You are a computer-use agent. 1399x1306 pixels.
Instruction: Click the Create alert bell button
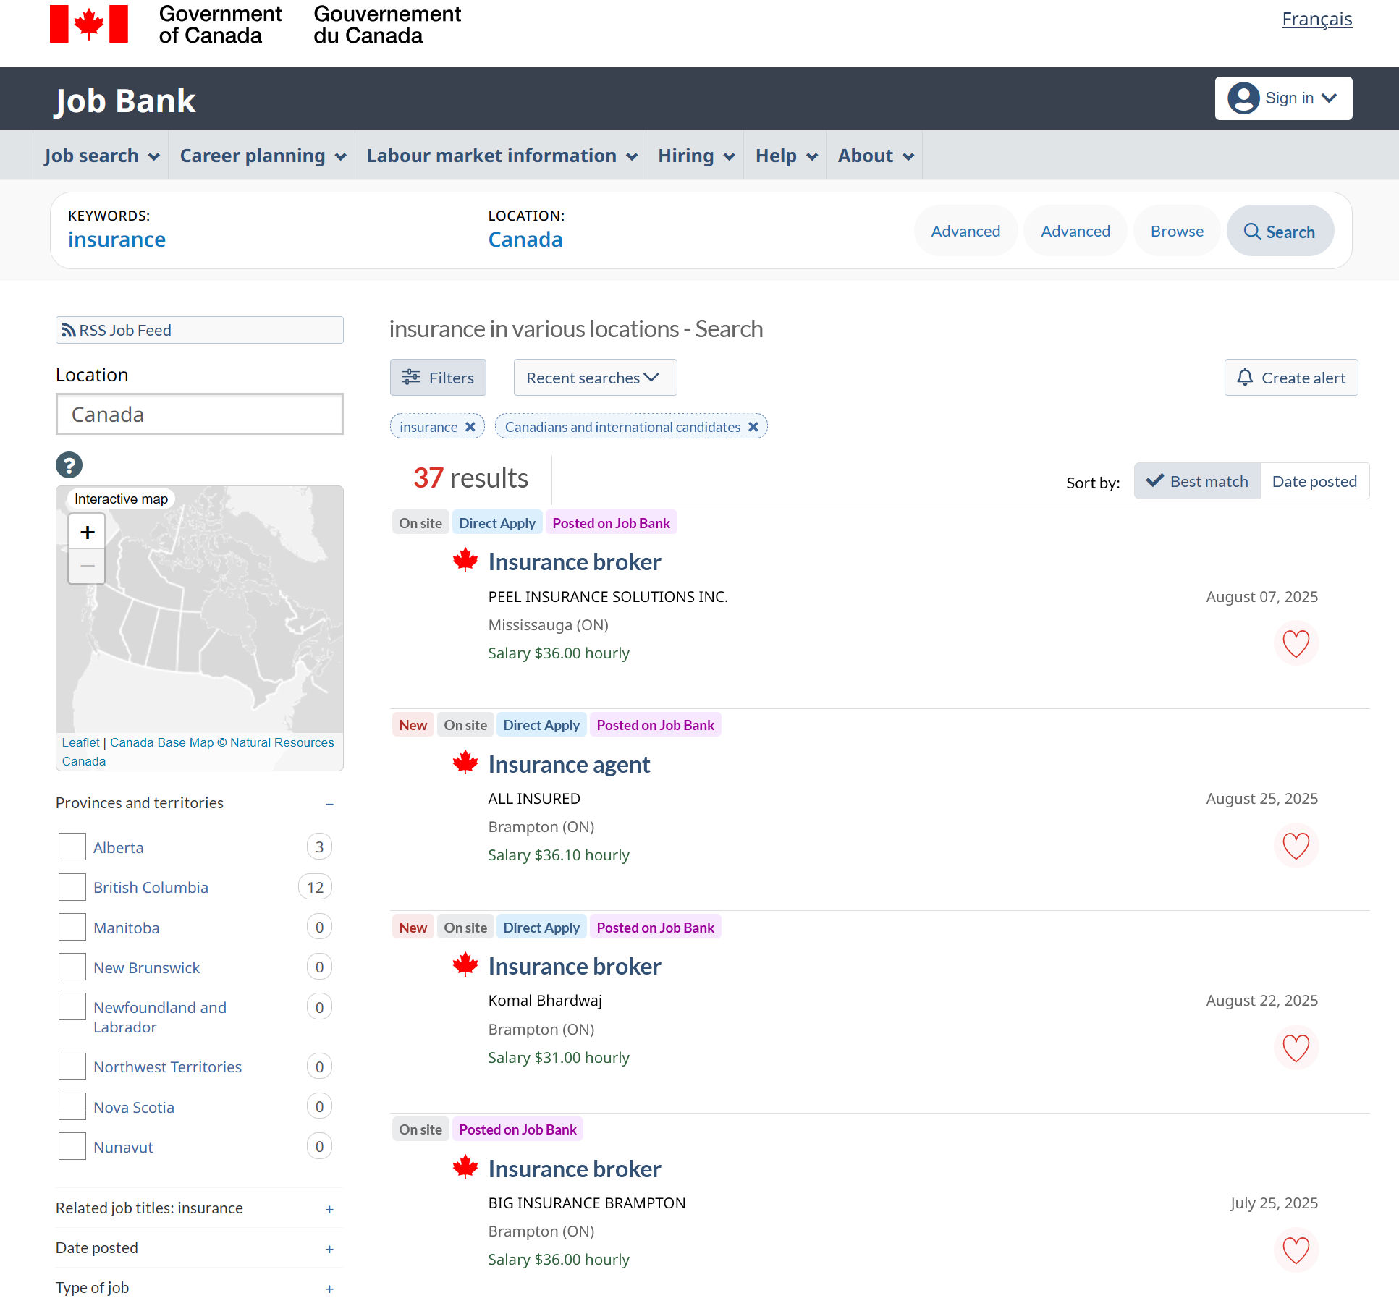click(x=1290, y=378)
